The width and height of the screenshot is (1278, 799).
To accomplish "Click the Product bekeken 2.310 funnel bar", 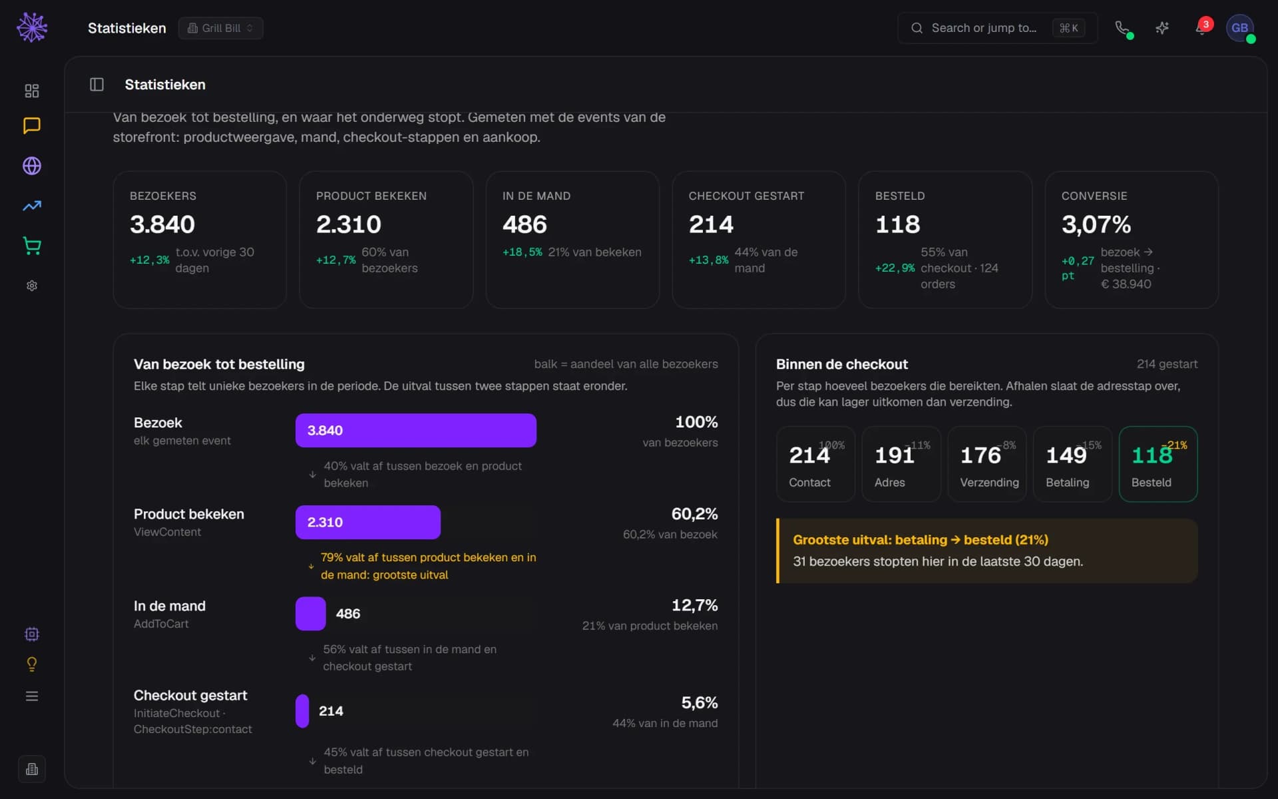I will click(x=368, y=522).
